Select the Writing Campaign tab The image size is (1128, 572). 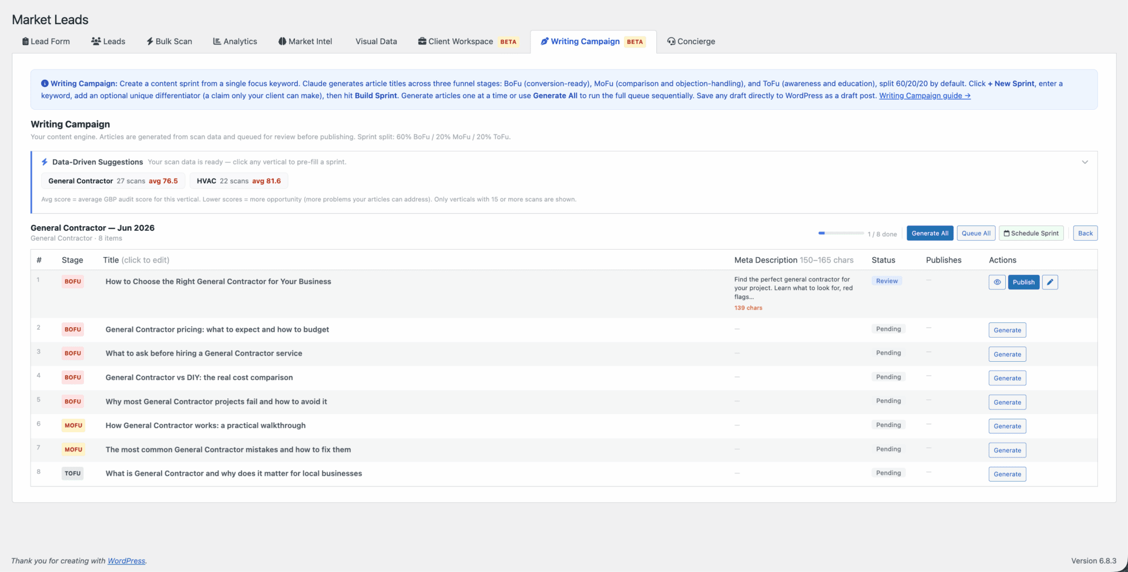593,41
